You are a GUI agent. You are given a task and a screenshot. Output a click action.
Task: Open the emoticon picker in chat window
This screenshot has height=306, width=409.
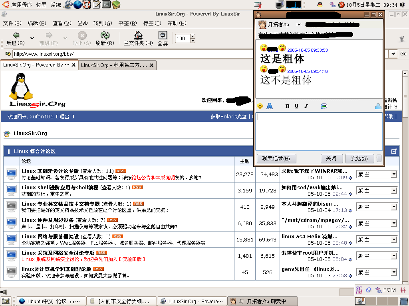260,106
